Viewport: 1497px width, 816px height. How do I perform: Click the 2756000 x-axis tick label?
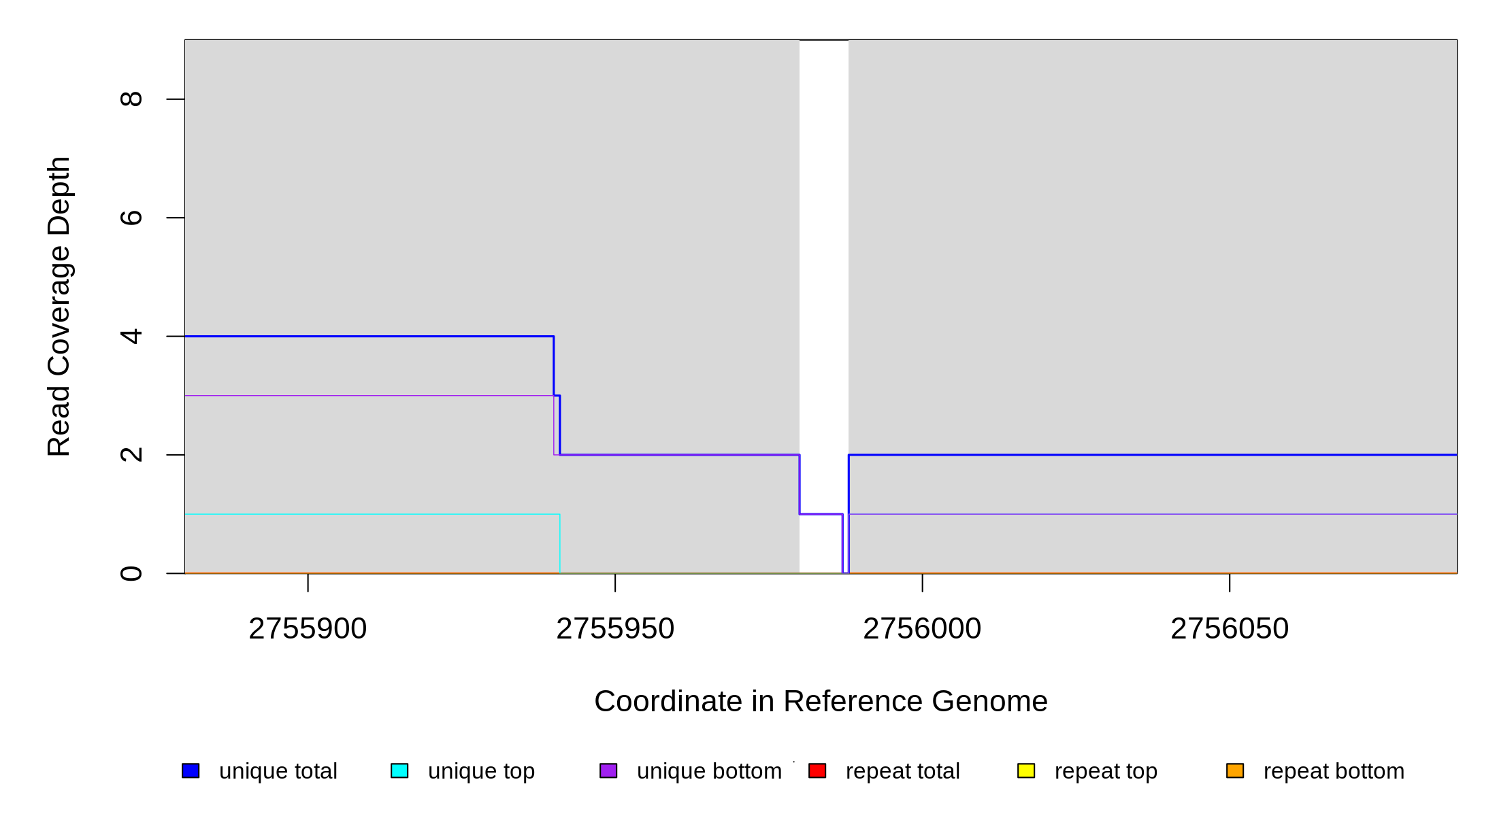tap(922, 629)
